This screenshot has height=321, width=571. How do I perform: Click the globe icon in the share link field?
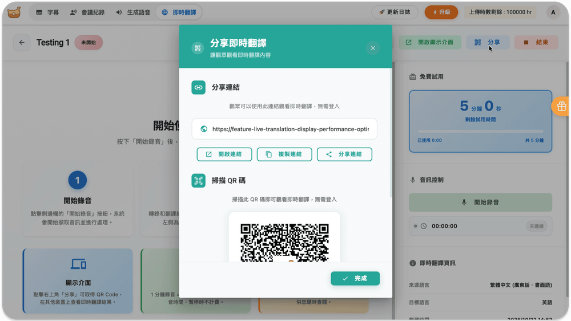pyautogui.click(x=204, y=129)
